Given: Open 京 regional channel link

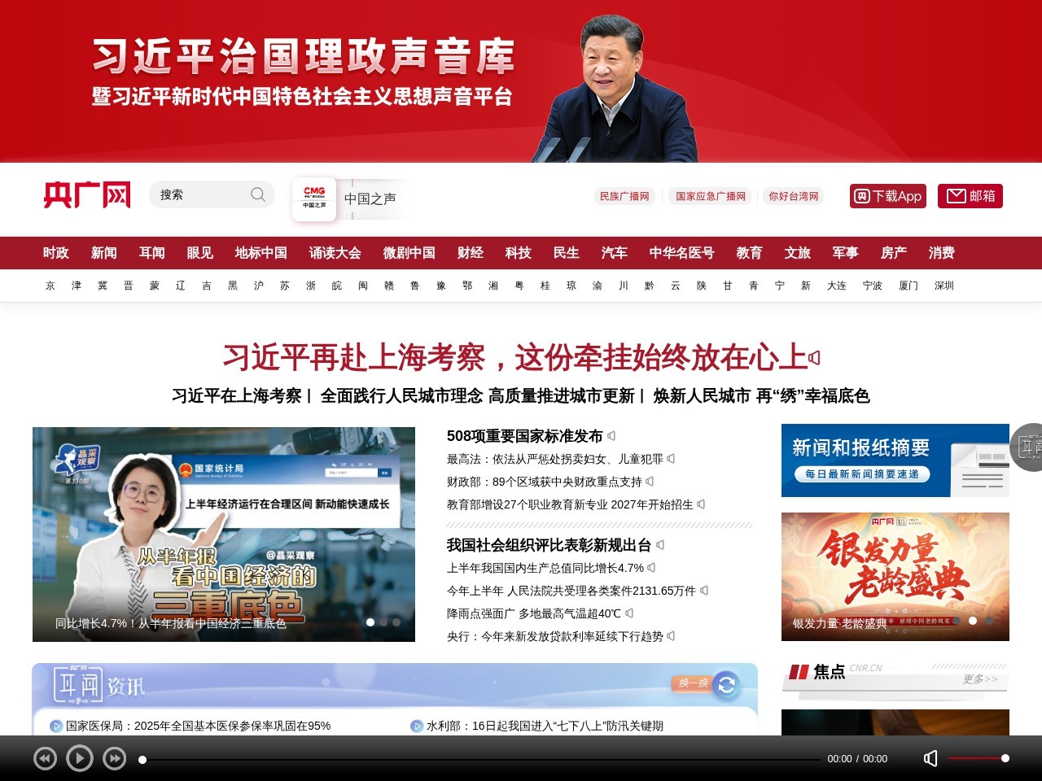Looking at the screenshot, I should coord(50,286).
